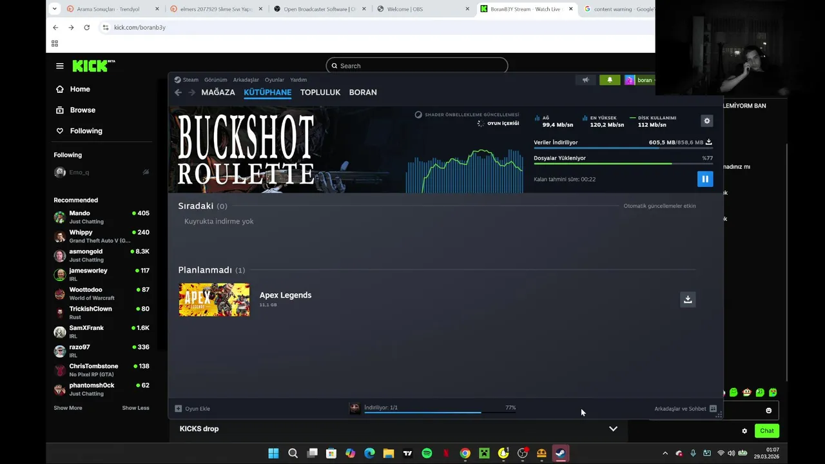Switch to the TOPLULUK tab
The width and height of the screenshot is (825, 464).
320,92
